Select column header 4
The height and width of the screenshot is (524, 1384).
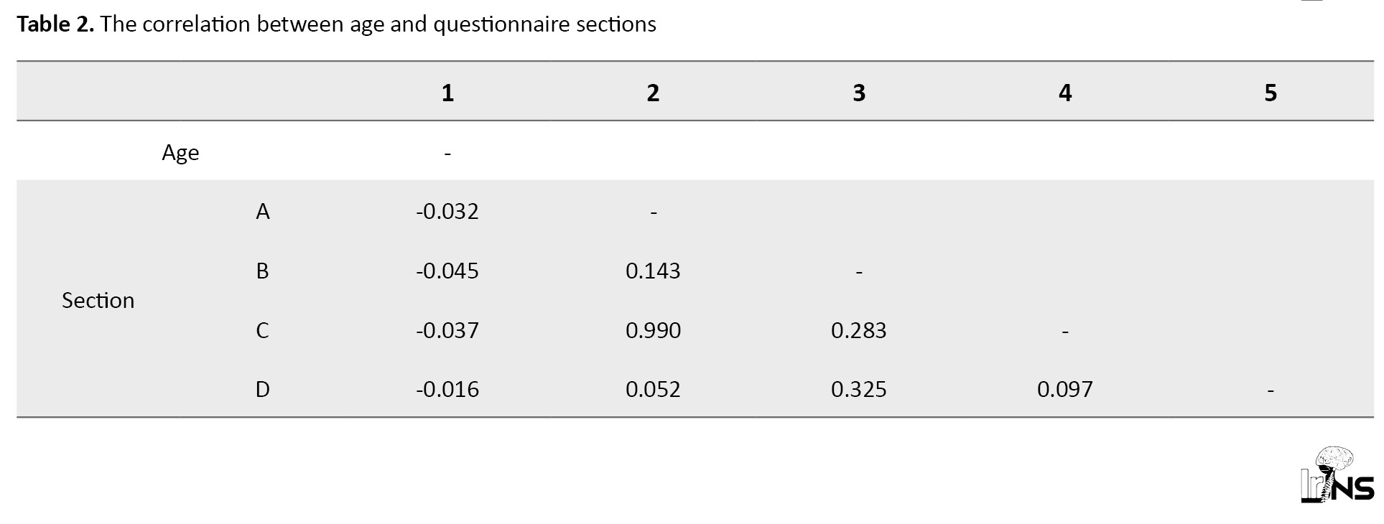click(1065, 93)
